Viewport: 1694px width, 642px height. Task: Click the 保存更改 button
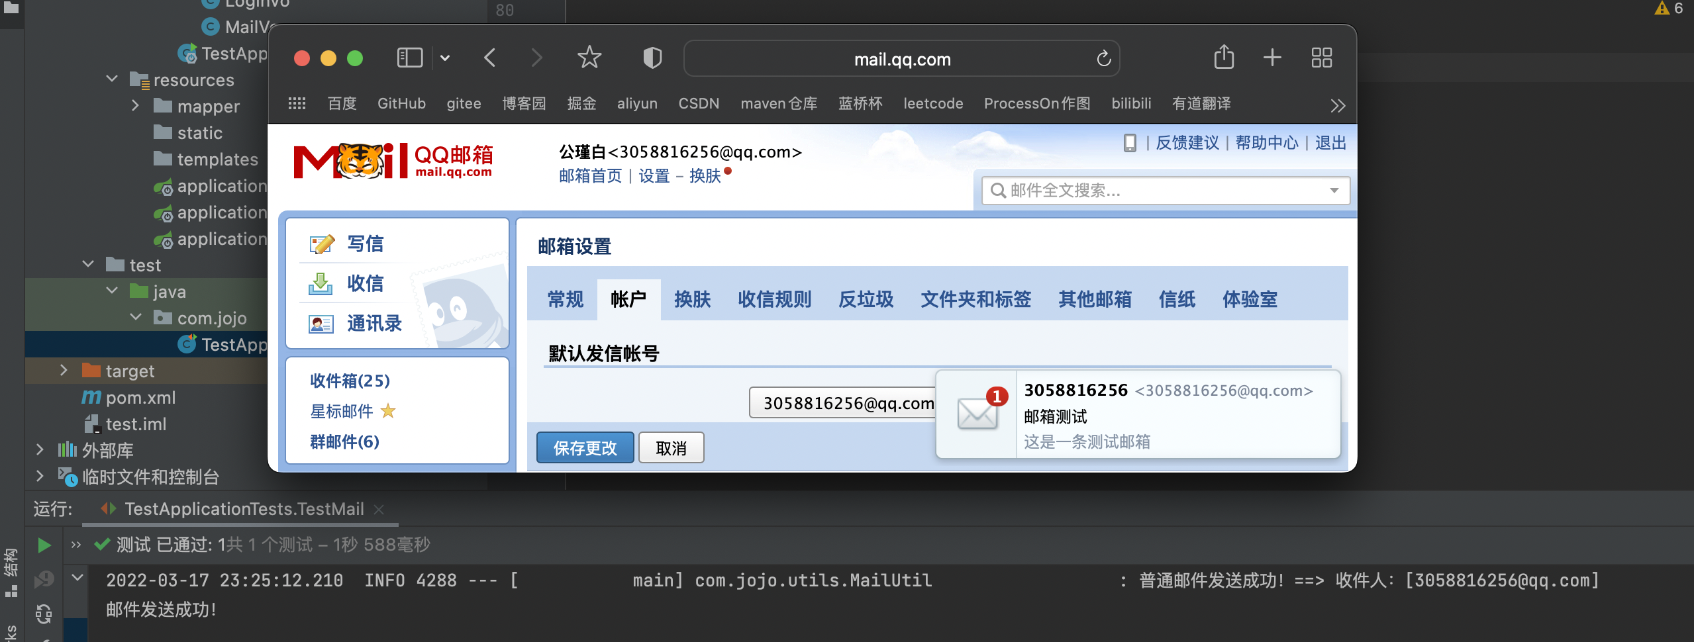point(585,448)
